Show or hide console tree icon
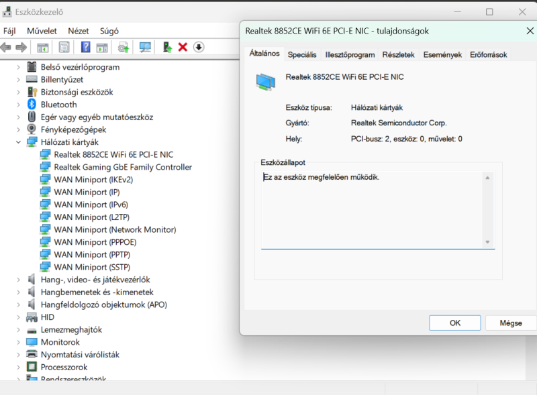This screenshot has height=395, width=537. pos(43,47)
